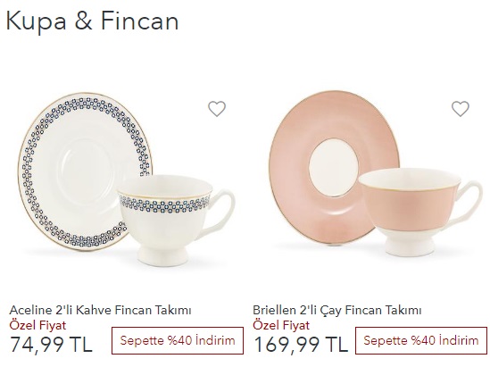Open Briellen 2'li Çay Fincan Takımı title
The width and height of the screenshot is (490, 367).
tap(336, 310)
